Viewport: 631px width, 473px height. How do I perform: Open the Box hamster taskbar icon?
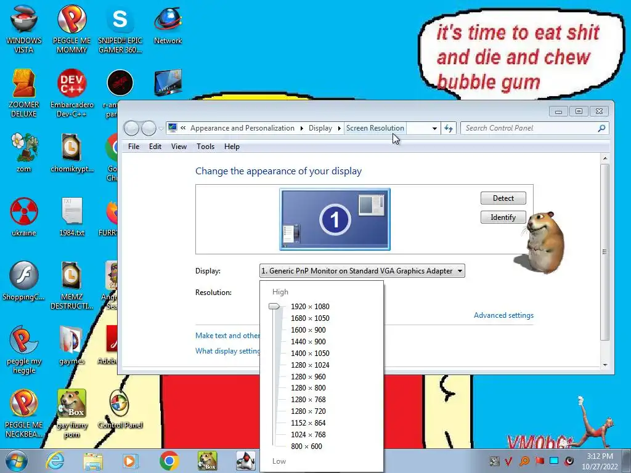(x=207, y=461)
